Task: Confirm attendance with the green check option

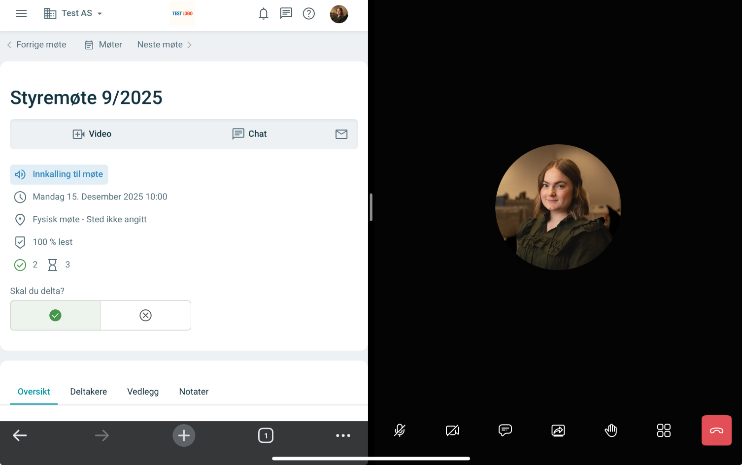Action: click(x=56, y=315)
